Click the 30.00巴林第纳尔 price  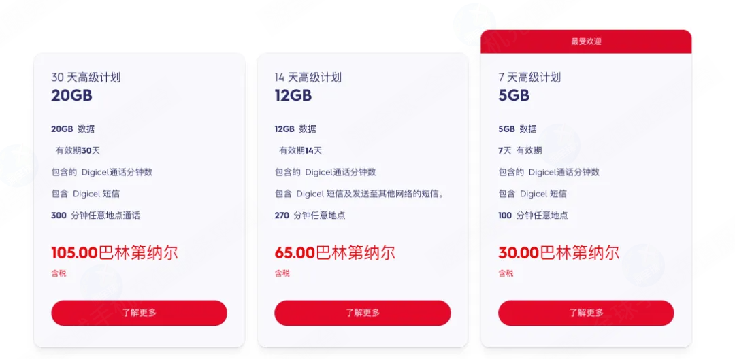(x=558, y=254)
